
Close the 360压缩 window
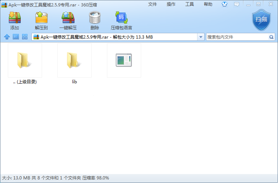click(x=271, y=4)
